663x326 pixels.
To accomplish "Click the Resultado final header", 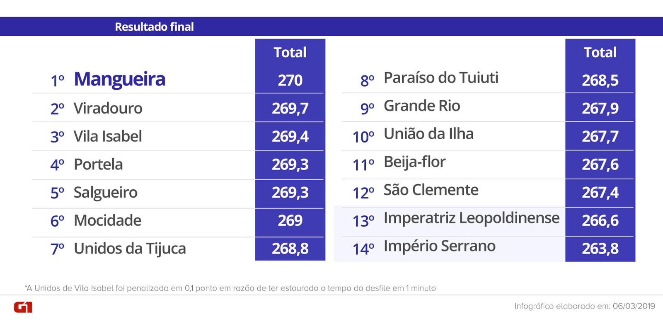I will (154, 27).
